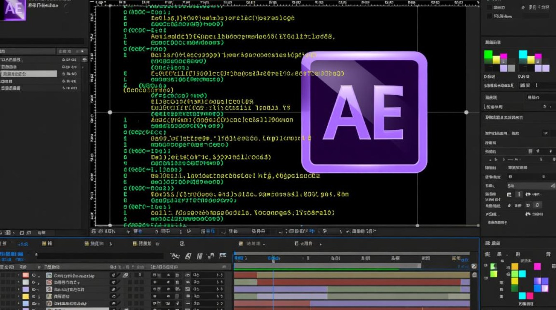
Task: Click the gray work area bar with the green line
Action: [328, 267]
